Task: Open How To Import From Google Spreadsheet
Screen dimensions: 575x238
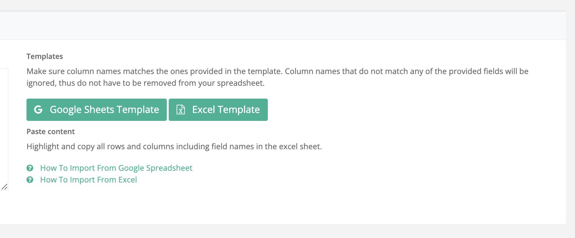Action: (116, 168)
